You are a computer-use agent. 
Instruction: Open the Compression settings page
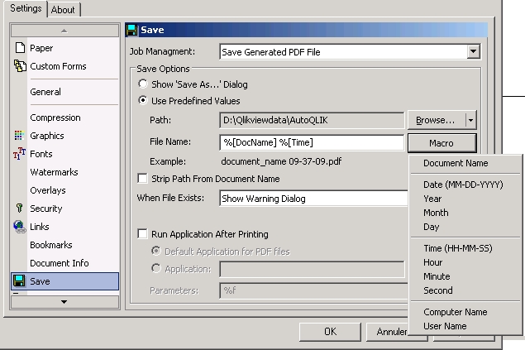(55, 117)
